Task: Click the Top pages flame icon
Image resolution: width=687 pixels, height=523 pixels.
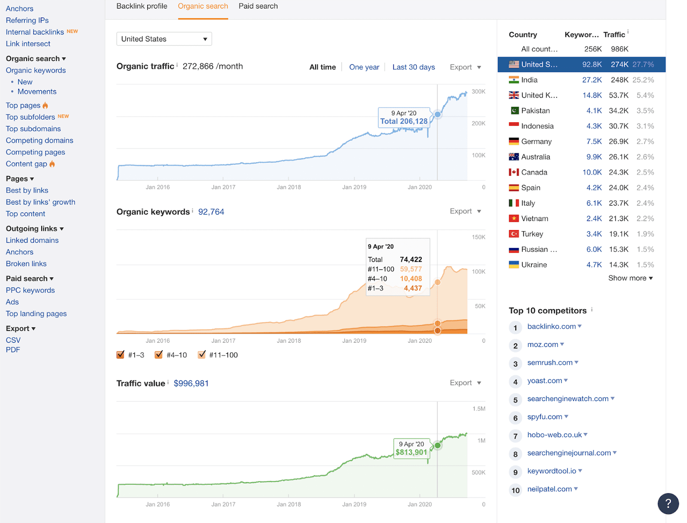Action: [46, 106]
